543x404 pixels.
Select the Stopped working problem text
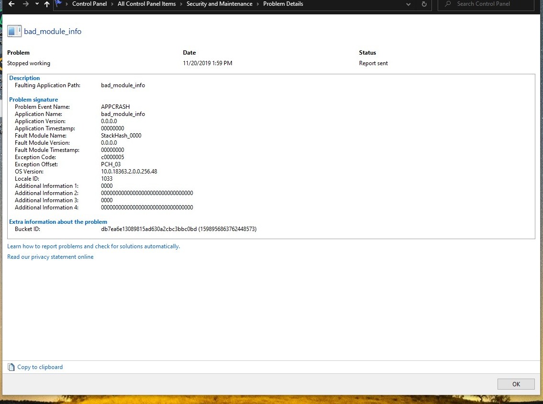coord(28,63)
